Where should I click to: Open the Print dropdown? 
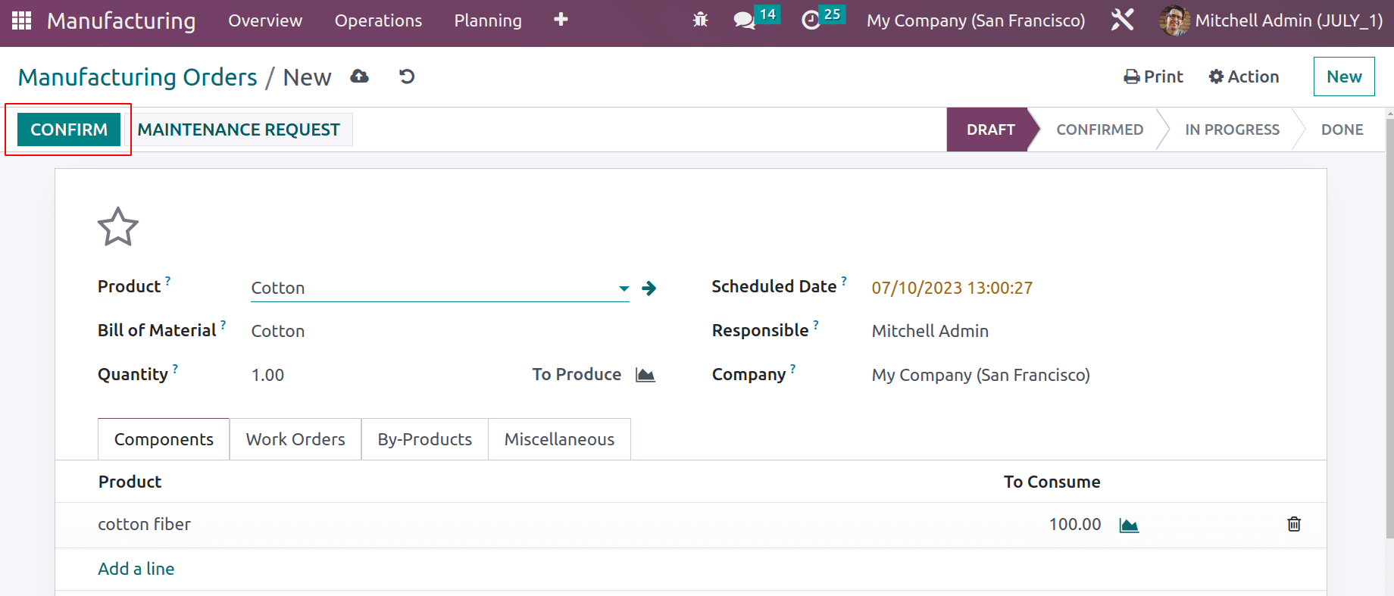coord(1153,76)
